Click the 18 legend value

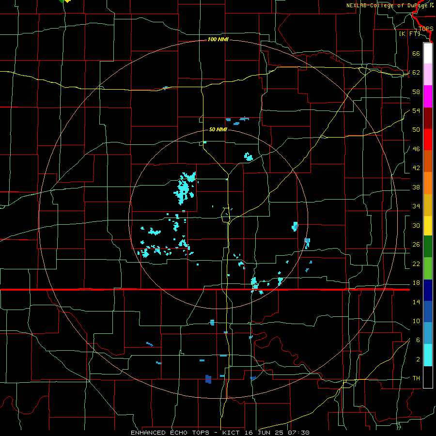[x=416, y=283]
